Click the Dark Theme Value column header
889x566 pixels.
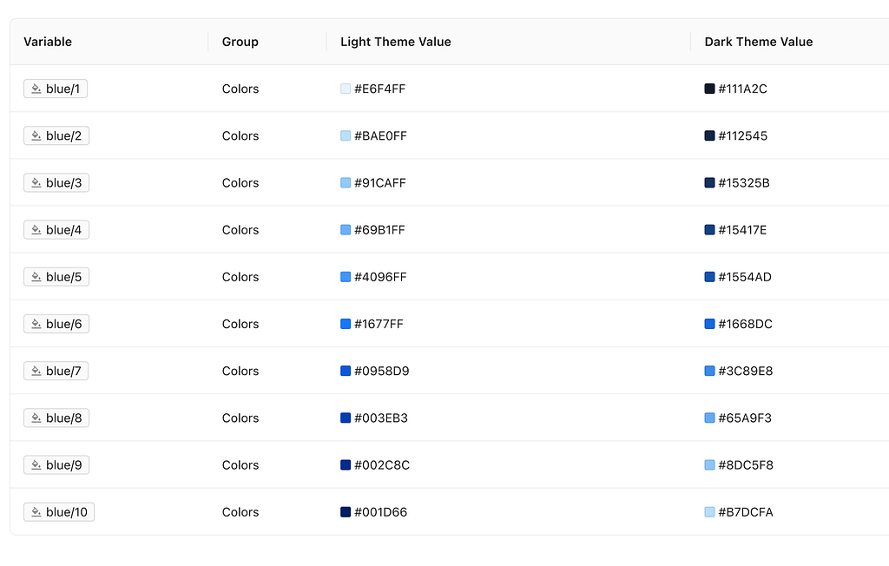759,42
